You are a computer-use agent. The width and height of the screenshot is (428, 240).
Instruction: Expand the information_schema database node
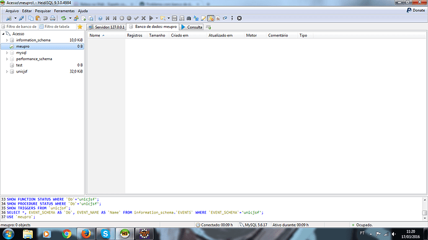point(7,40)
